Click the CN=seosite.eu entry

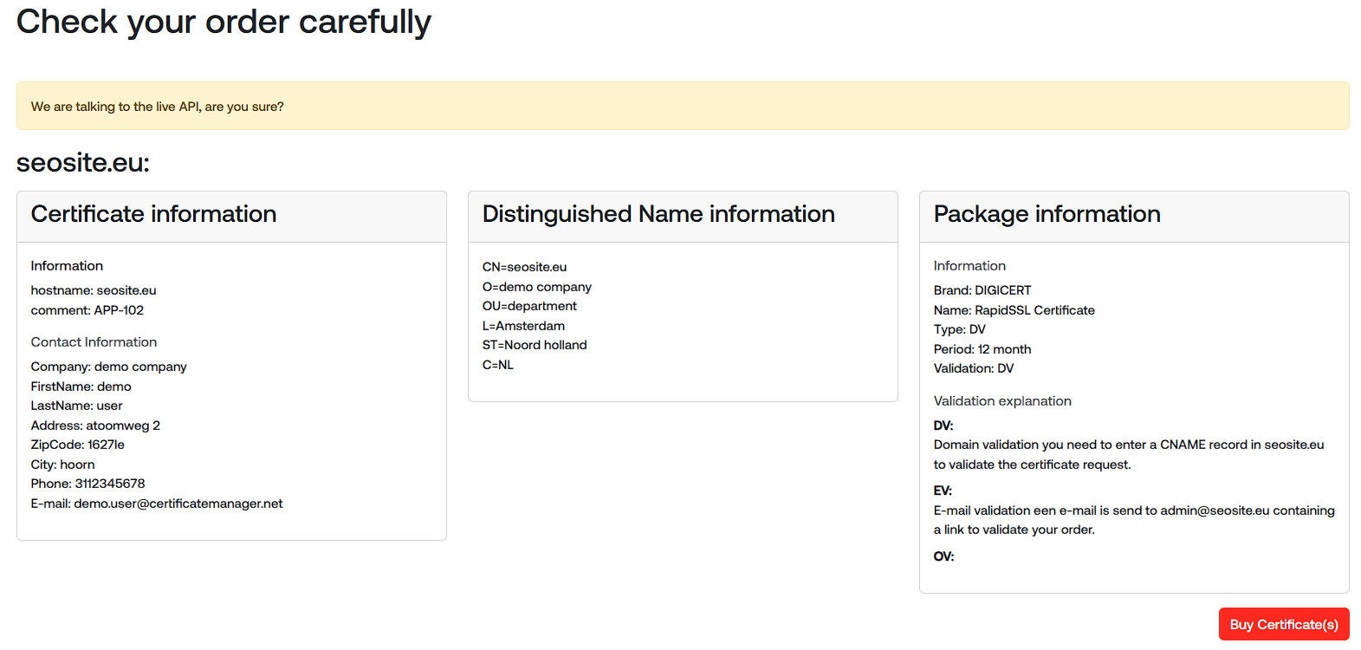click(524, 267)
